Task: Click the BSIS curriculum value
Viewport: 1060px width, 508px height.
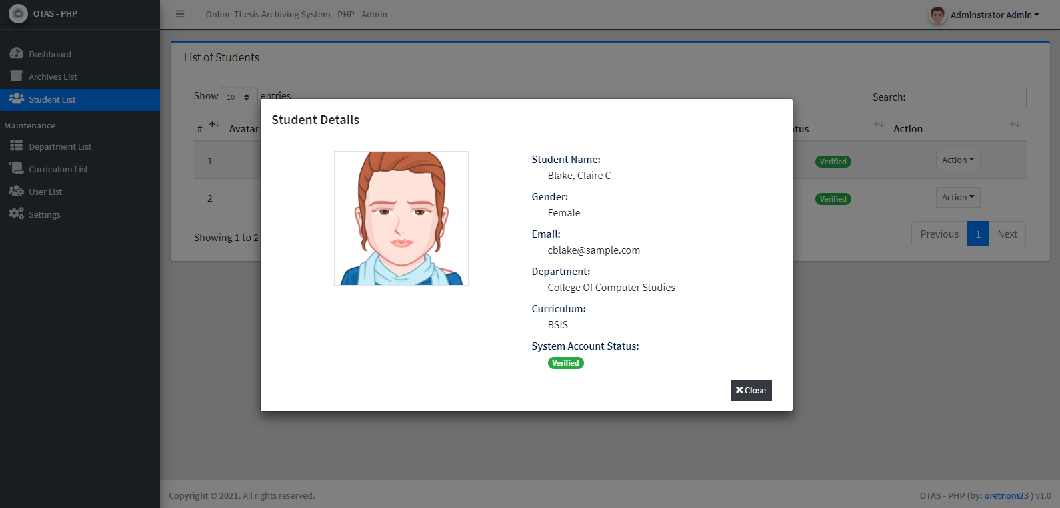Action: point(558,325)
